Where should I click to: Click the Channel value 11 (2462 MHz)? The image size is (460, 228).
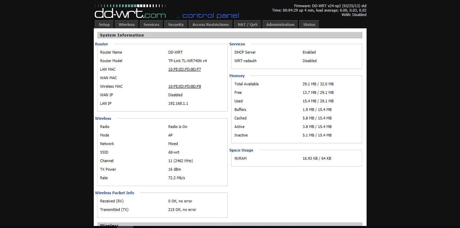pyautogui.click(x=181, y=161)
